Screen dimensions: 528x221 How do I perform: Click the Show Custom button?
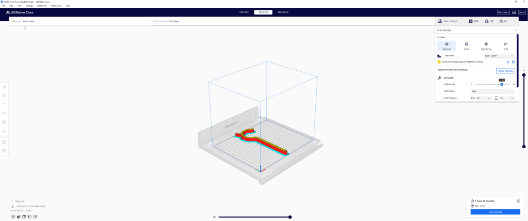(x=505, y=71)
